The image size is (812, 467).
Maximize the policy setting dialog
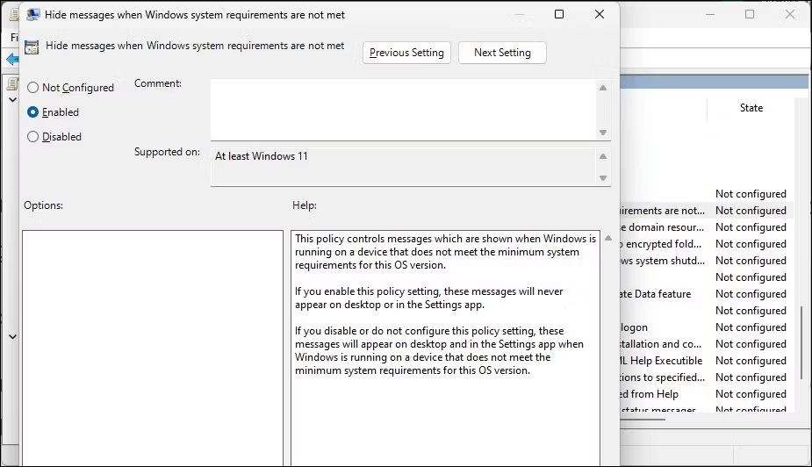coord(559,14)
